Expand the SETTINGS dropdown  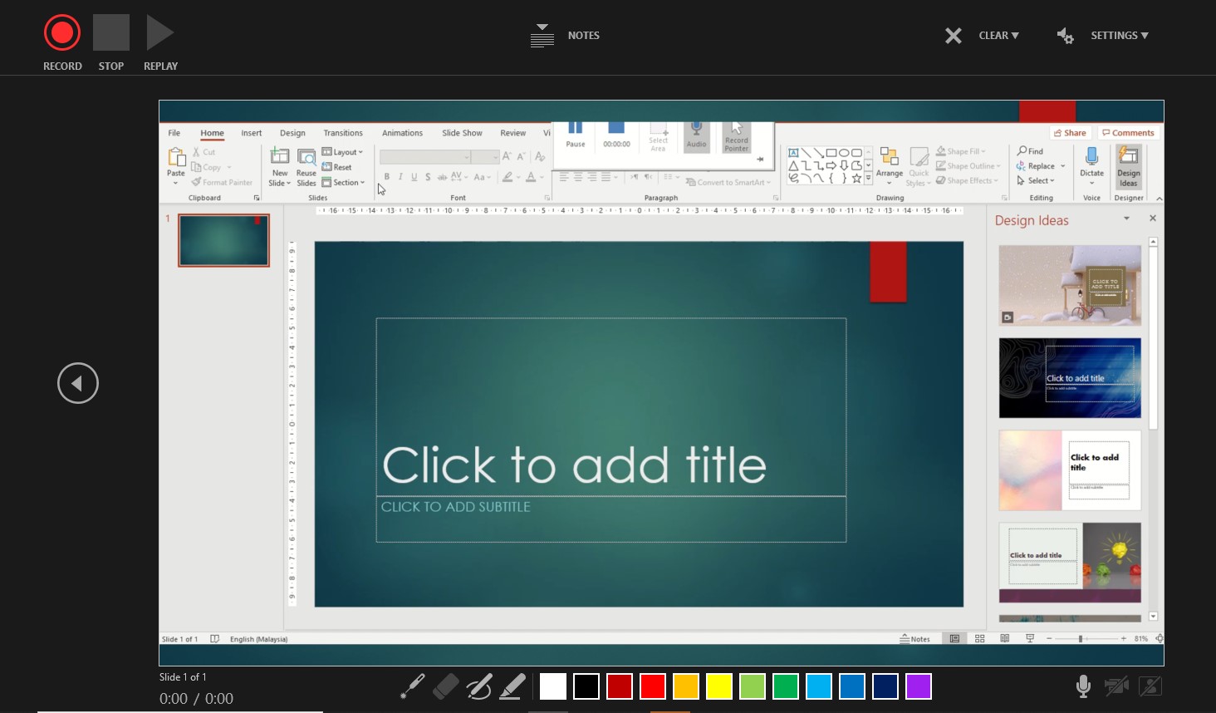(x=1119, y=36)
